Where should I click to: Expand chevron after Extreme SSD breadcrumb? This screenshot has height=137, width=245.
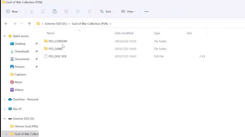(x=69, y=24)
